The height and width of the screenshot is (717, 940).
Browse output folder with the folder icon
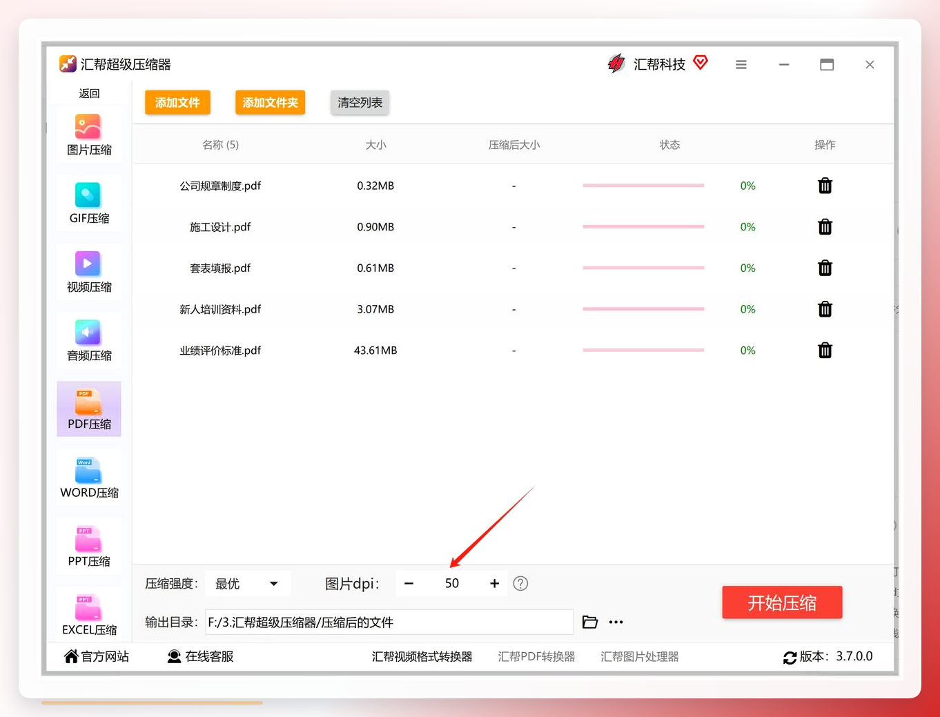[x=590, y=622]
